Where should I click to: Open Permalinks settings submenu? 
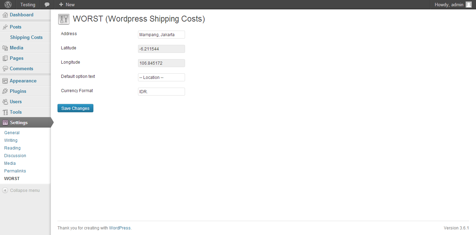tap(15, 171)
